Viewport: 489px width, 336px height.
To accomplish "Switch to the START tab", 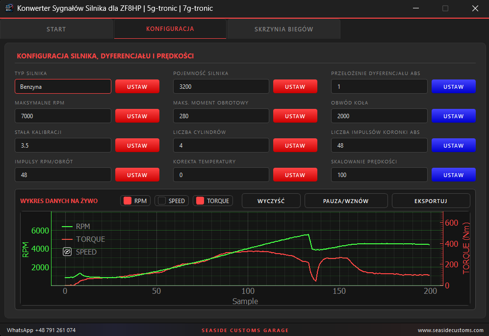I will pyautogui.click(x=56, y=29).
